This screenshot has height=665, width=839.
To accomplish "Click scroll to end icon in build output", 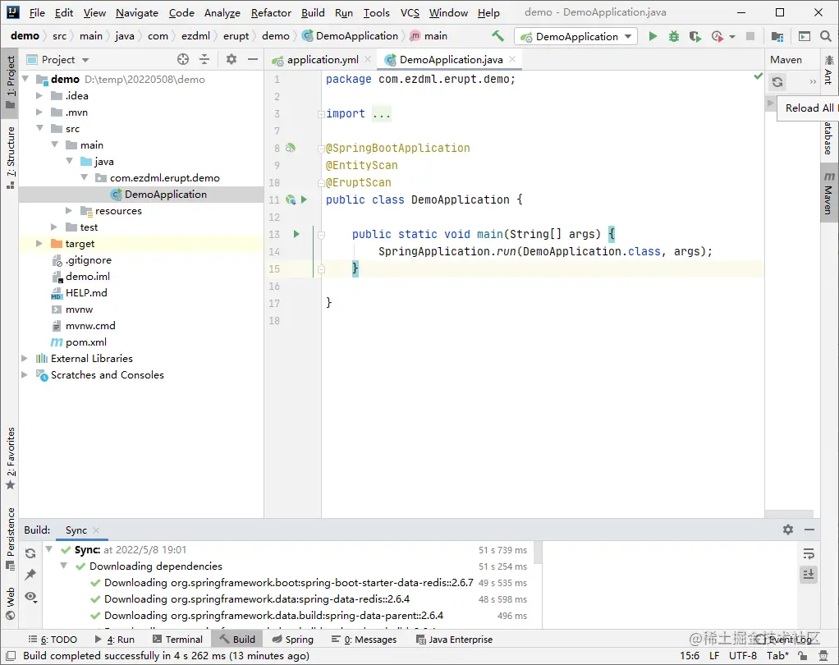I will (809, 575).
